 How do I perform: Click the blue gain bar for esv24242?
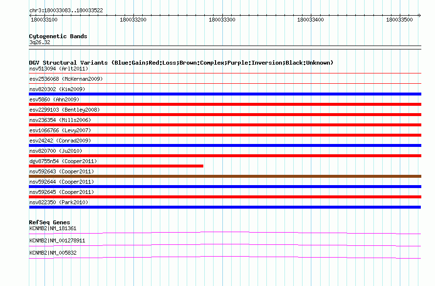pos(225,145)
